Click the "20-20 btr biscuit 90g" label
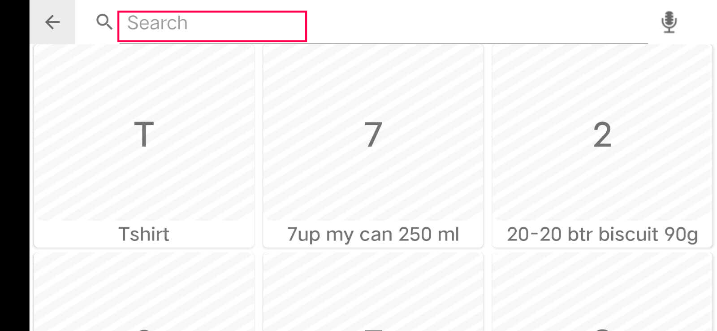Viewport: 717px width, 331px height. [602, 234]
